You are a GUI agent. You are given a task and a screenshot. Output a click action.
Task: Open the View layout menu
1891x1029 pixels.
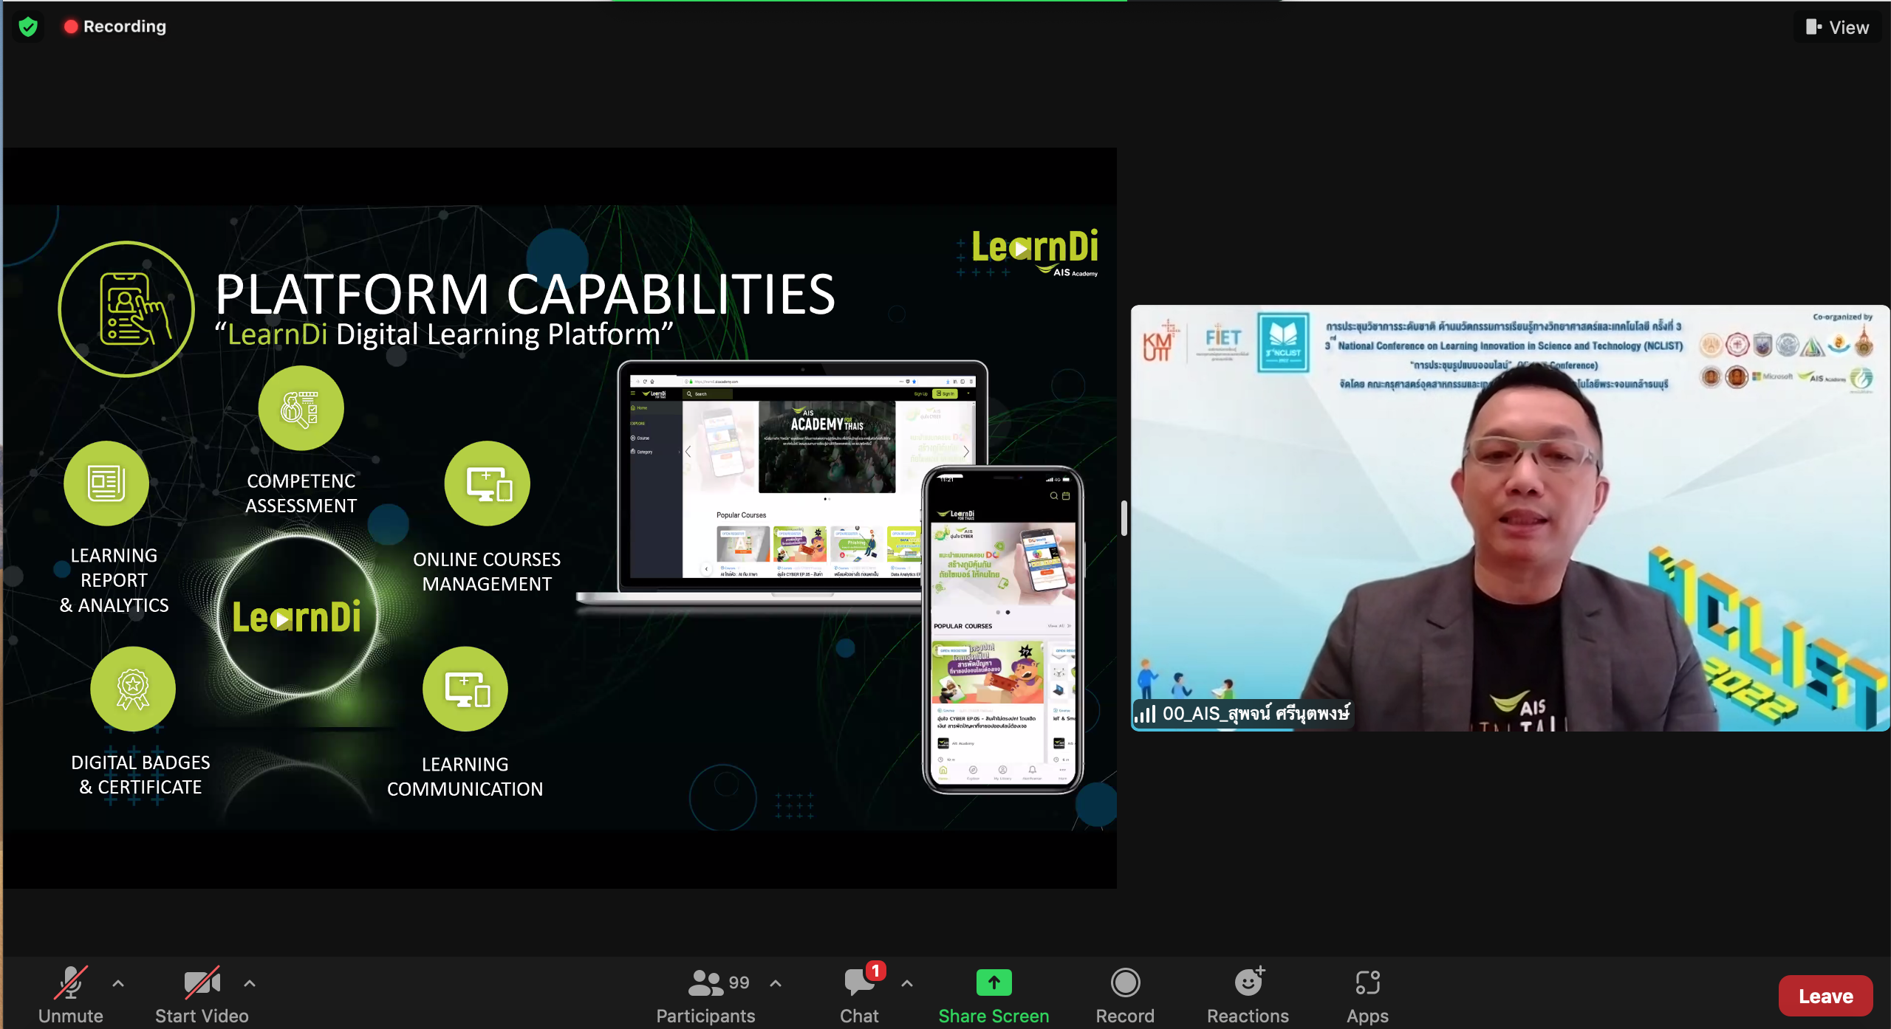pos(1839,27)
